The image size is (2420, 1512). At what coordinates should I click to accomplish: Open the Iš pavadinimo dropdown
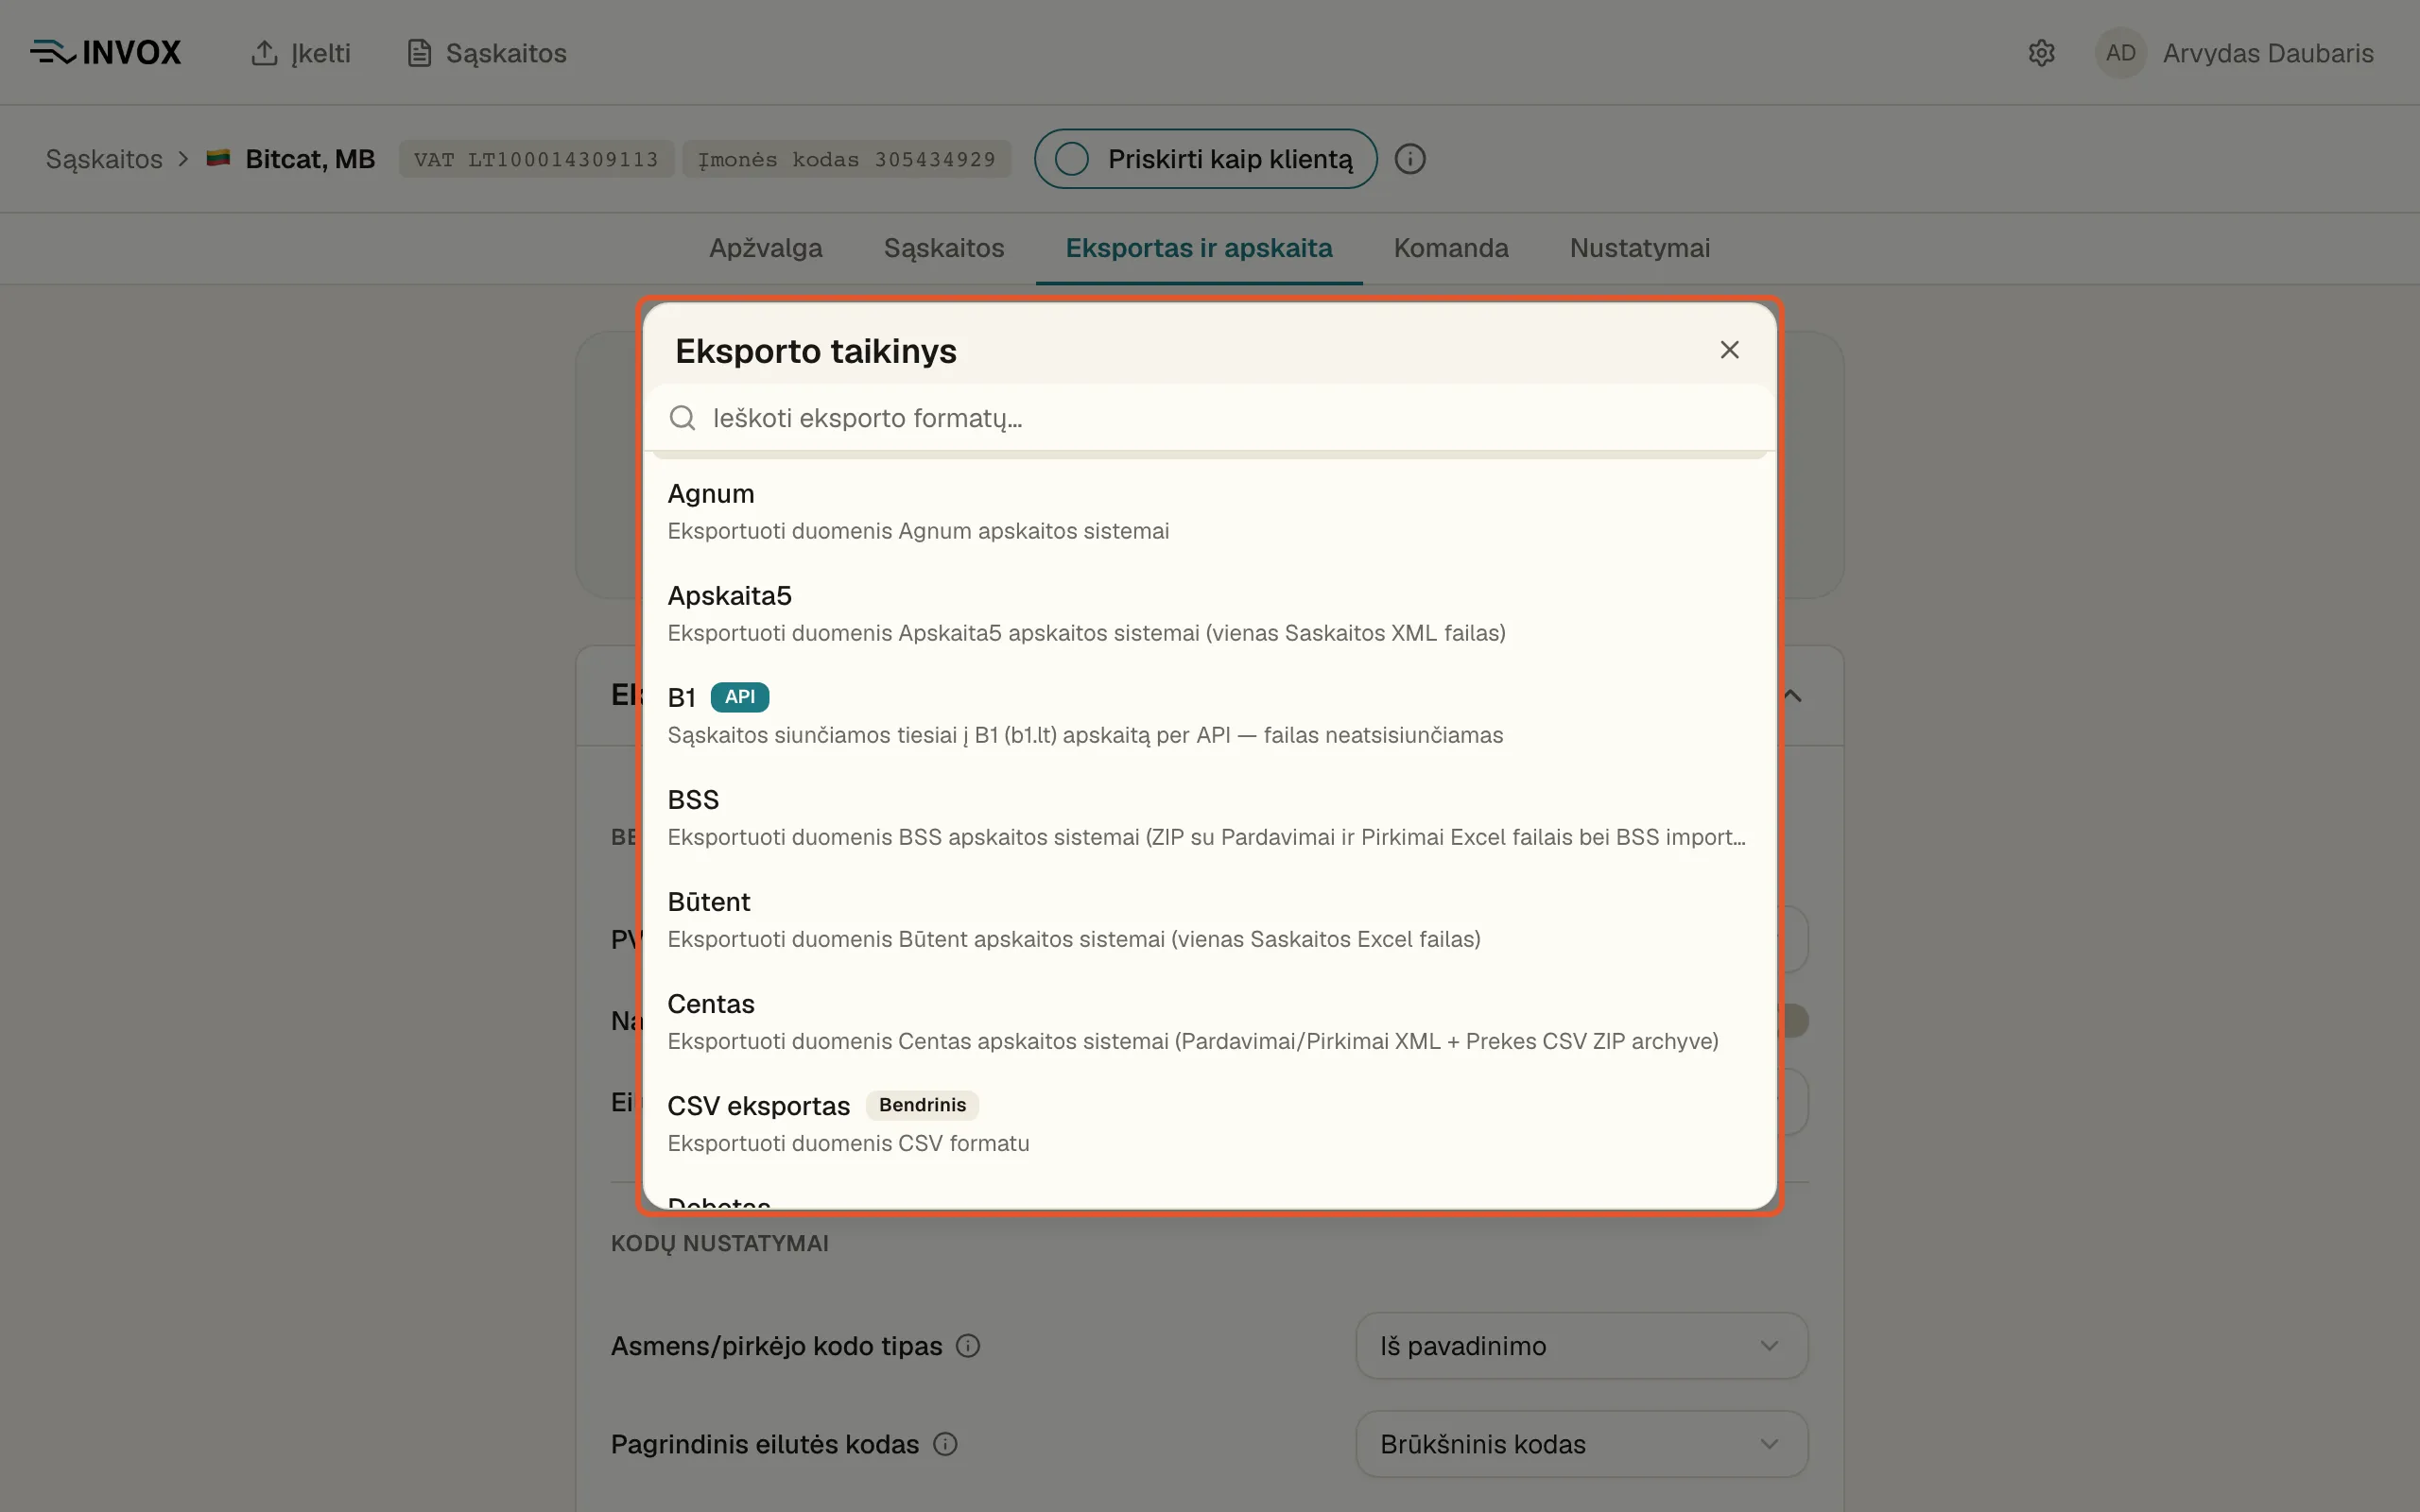pos(1582,1346)
